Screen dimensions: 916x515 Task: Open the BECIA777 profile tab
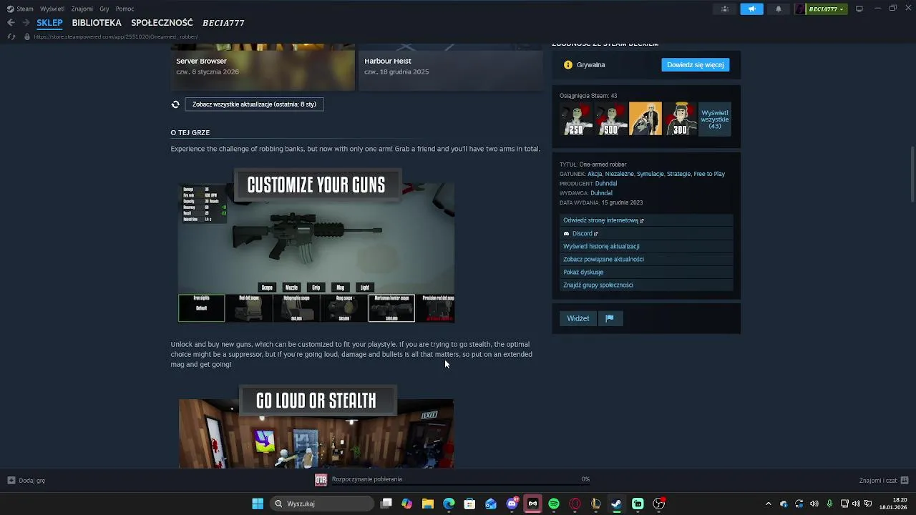(x=223, y=23)
